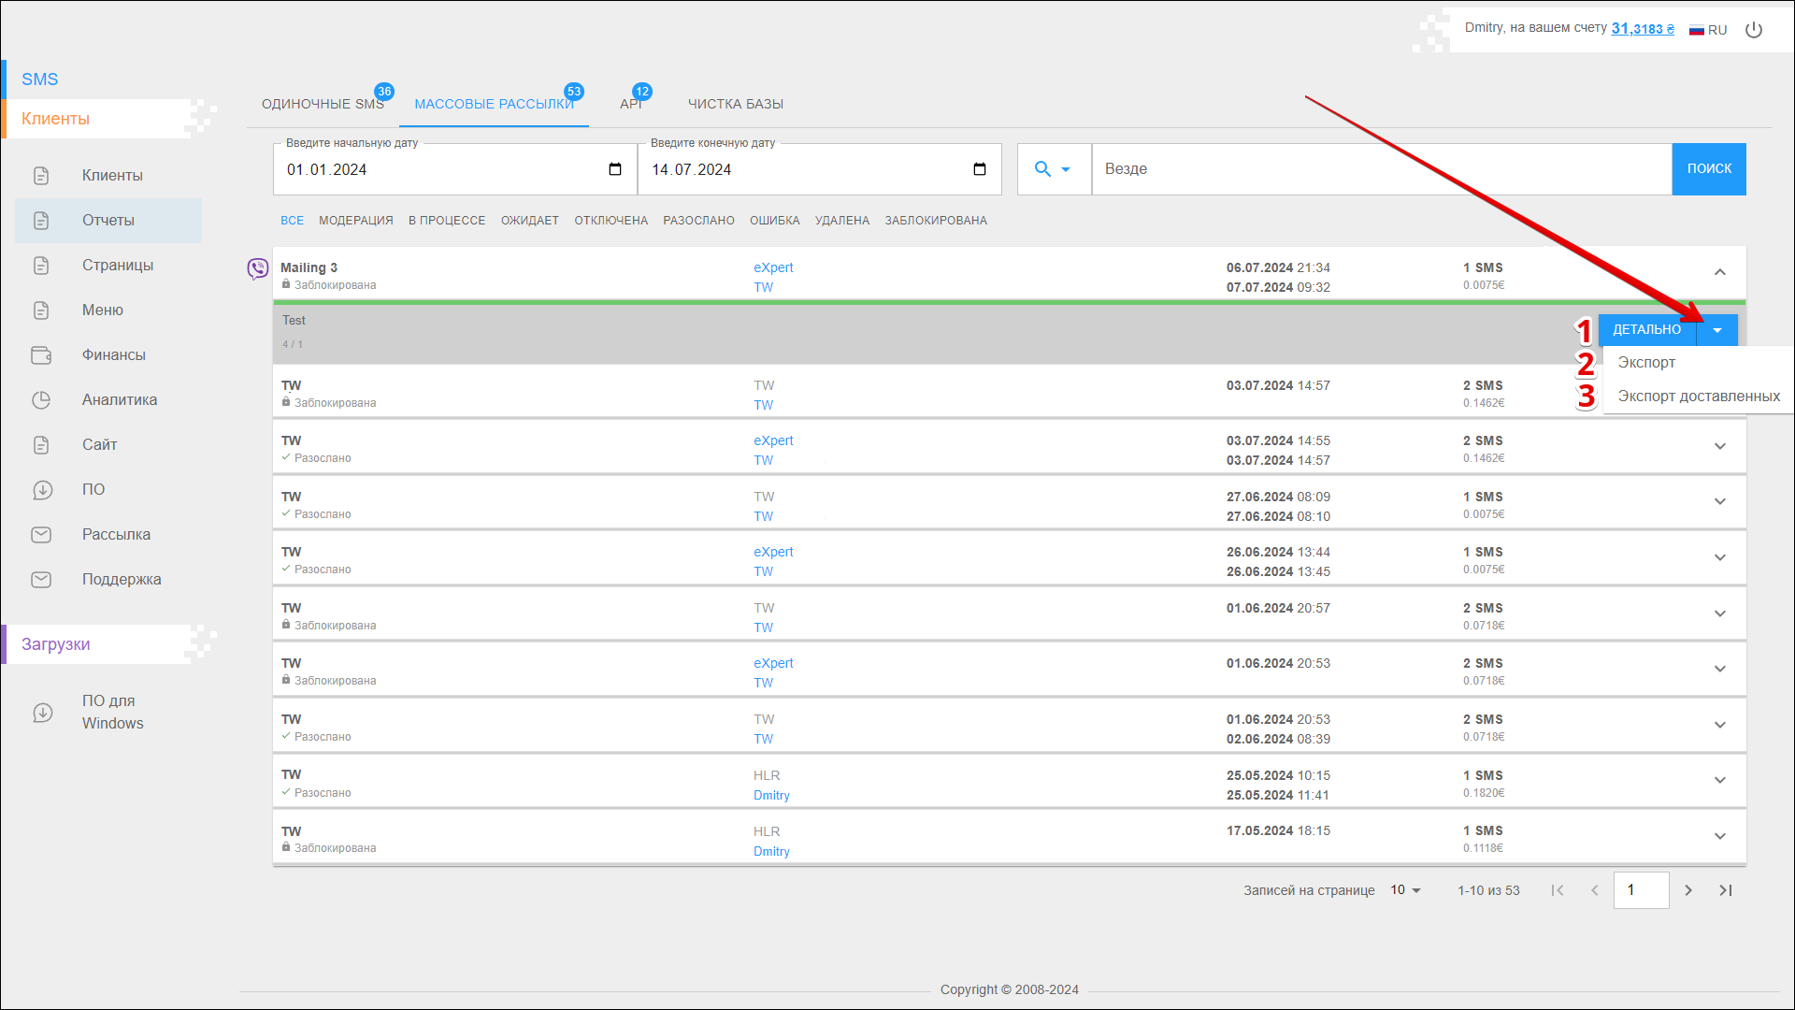Open records per page dropdown showing 10
1795x1010 pixels.
pos(1405,890)
